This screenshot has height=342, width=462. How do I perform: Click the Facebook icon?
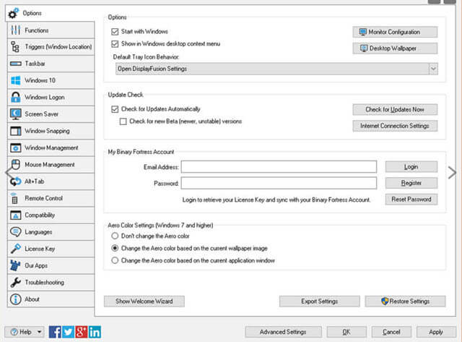coord(55,332)
